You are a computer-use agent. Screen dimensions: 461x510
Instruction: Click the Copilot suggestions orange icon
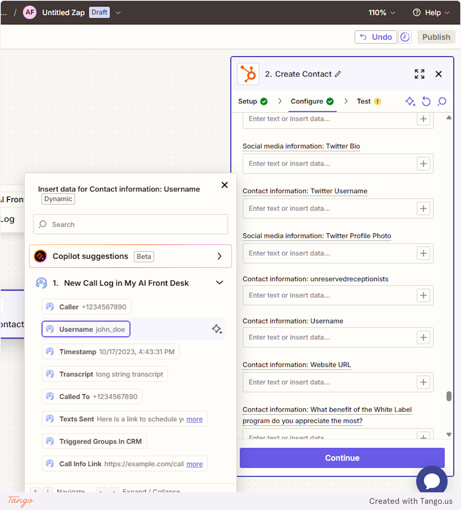click(40, 256)
